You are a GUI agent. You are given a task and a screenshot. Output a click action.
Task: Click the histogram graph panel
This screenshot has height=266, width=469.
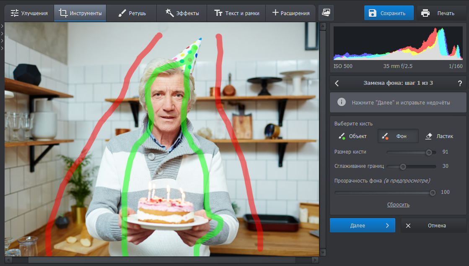pyautogui.click(x=398, y=43)
